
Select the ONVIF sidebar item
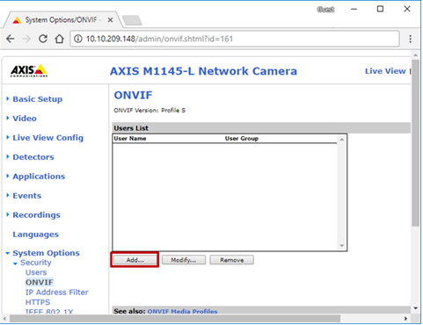pos(40,283)
